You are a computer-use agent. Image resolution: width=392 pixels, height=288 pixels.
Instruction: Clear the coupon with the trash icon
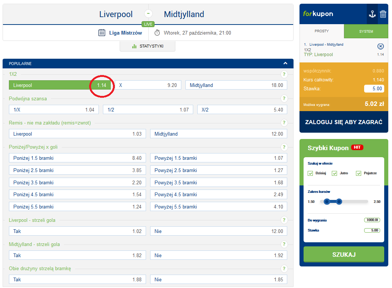click(x=383, y=14)
